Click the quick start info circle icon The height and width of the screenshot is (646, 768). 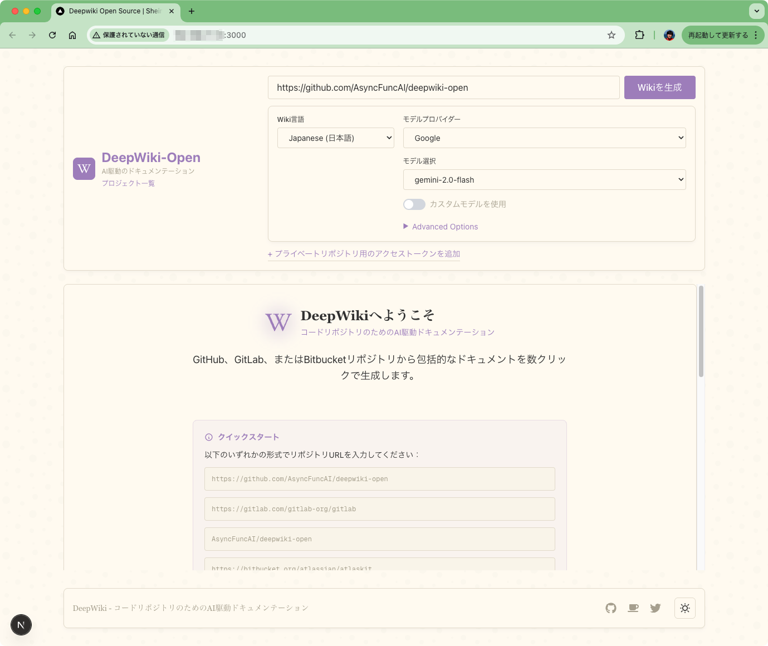(209, 437)
